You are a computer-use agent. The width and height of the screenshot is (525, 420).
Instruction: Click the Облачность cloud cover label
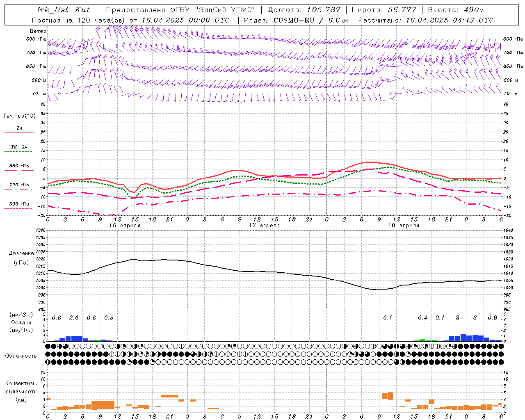pyautogui.click(x=21, y=356)
